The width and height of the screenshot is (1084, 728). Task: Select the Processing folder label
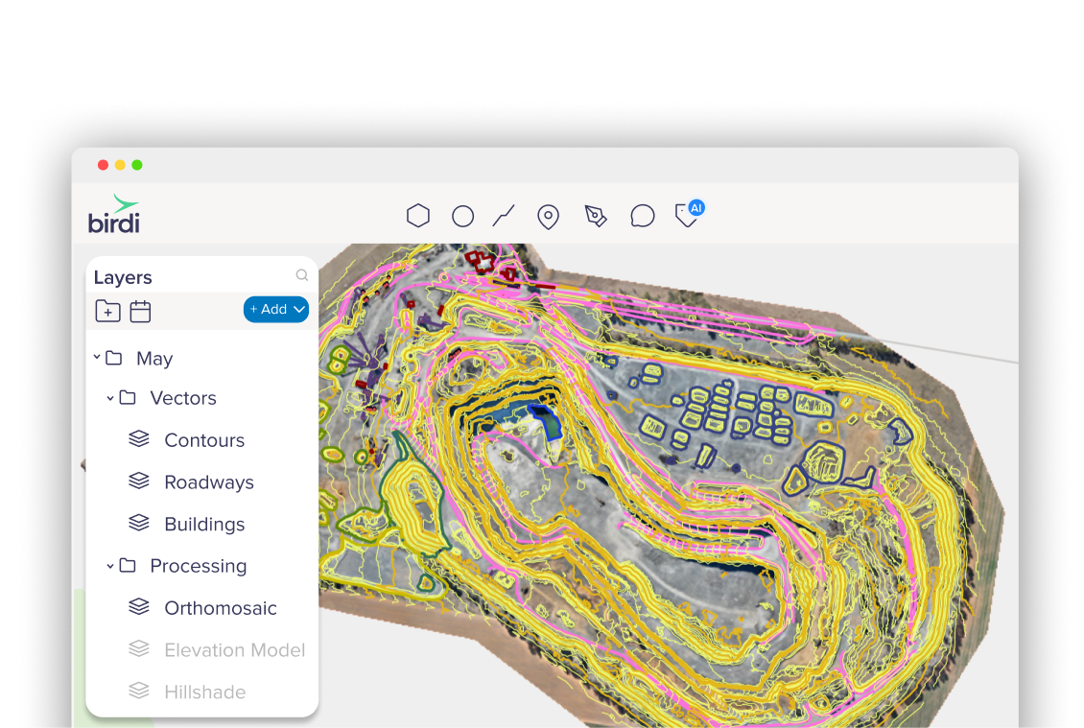[x=199, y=566]
